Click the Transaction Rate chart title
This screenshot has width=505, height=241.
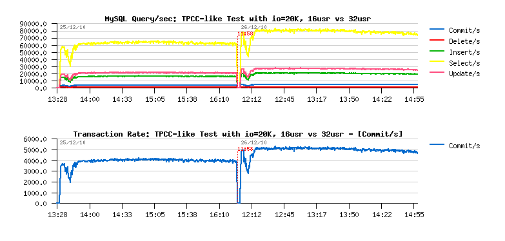tap(238, 134)
